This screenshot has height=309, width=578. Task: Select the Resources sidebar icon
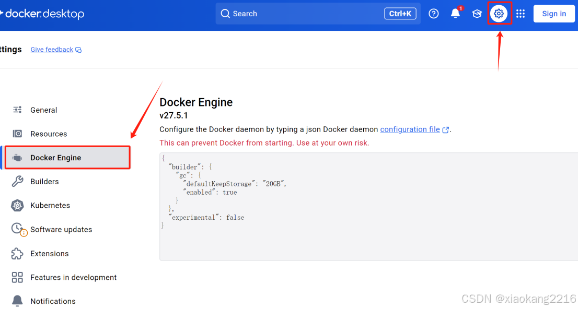[x=17, y=134]
